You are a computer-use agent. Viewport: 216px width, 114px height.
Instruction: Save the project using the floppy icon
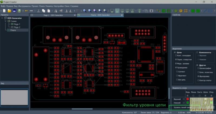(14, 11)
